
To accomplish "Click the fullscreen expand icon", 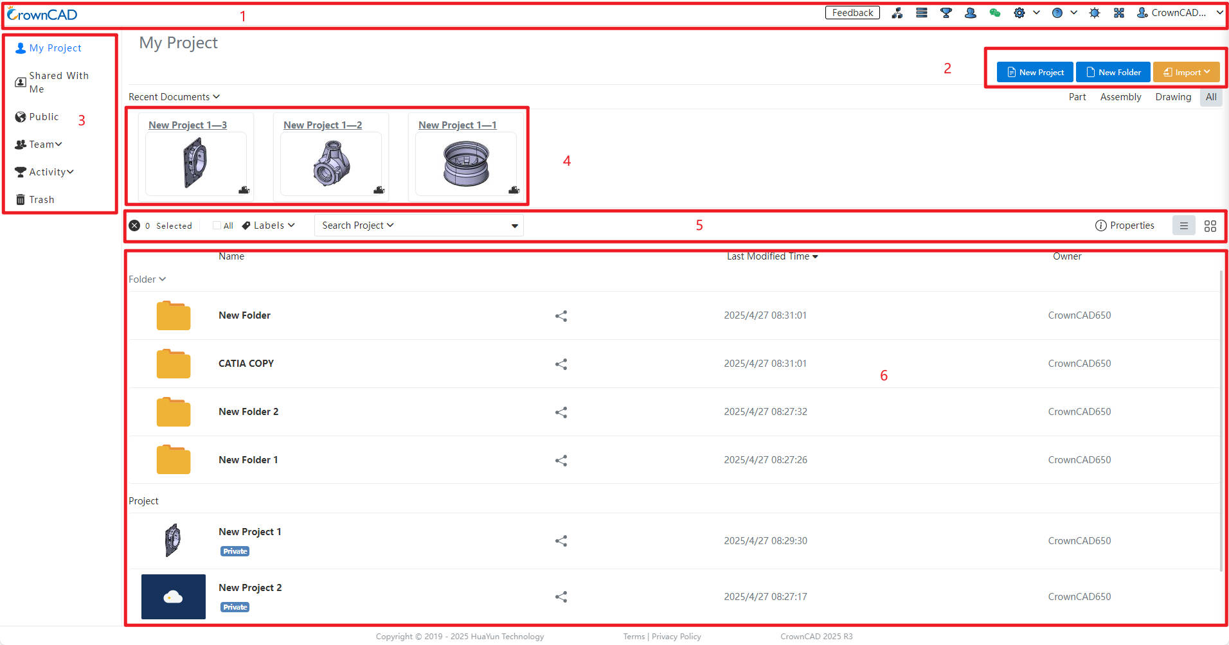I will (1119, 13).
